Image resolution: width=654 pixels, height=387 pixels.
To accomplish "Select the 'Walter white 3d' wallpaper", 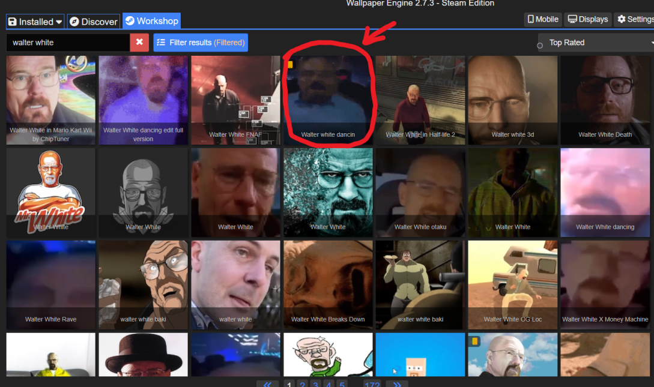I will 513,100.
